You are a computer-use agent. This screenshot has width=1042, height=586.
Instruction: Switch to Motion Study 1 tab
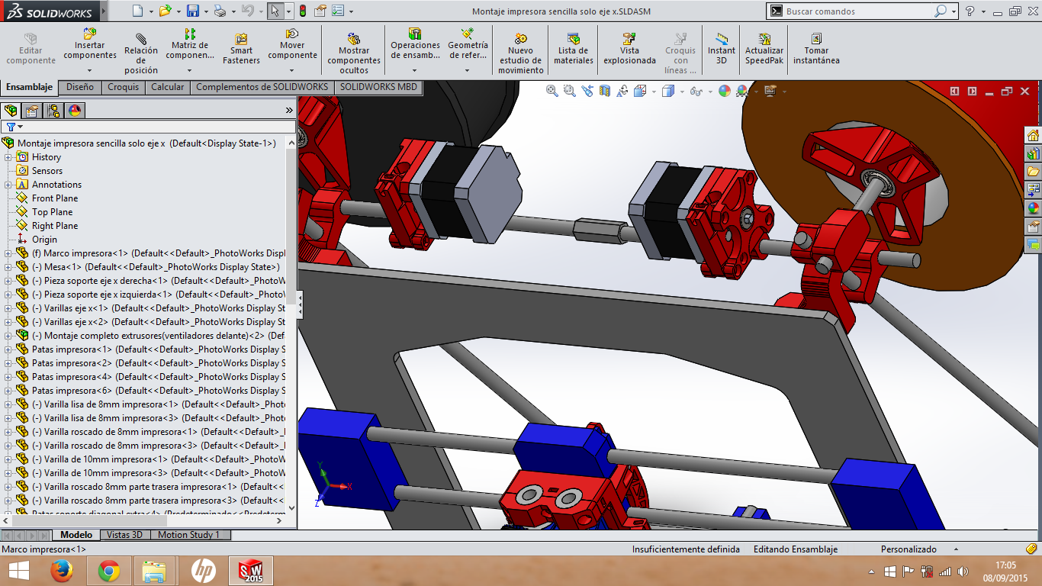click(189, 535)
